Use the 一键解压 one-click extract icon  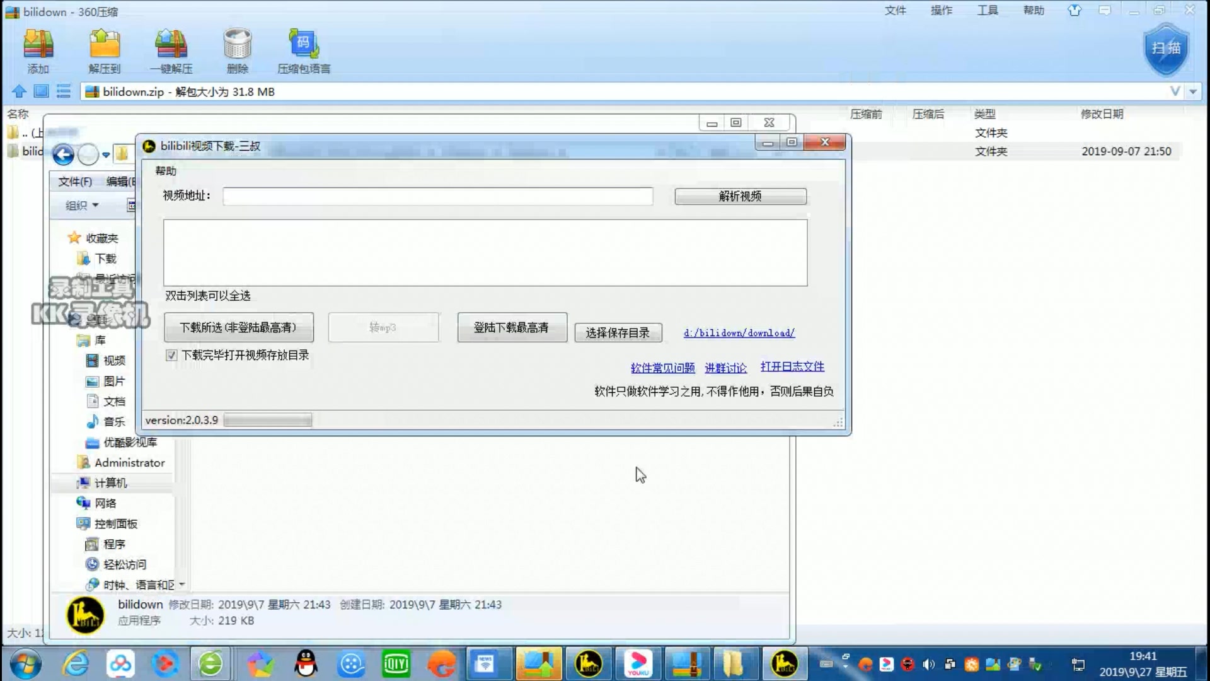pyautogui.click(x=171, y=50)
